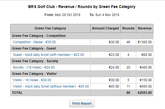The image size is (165, 109).
Task: Click the report title BRS Golf Club heading
Action: (82, 7)
